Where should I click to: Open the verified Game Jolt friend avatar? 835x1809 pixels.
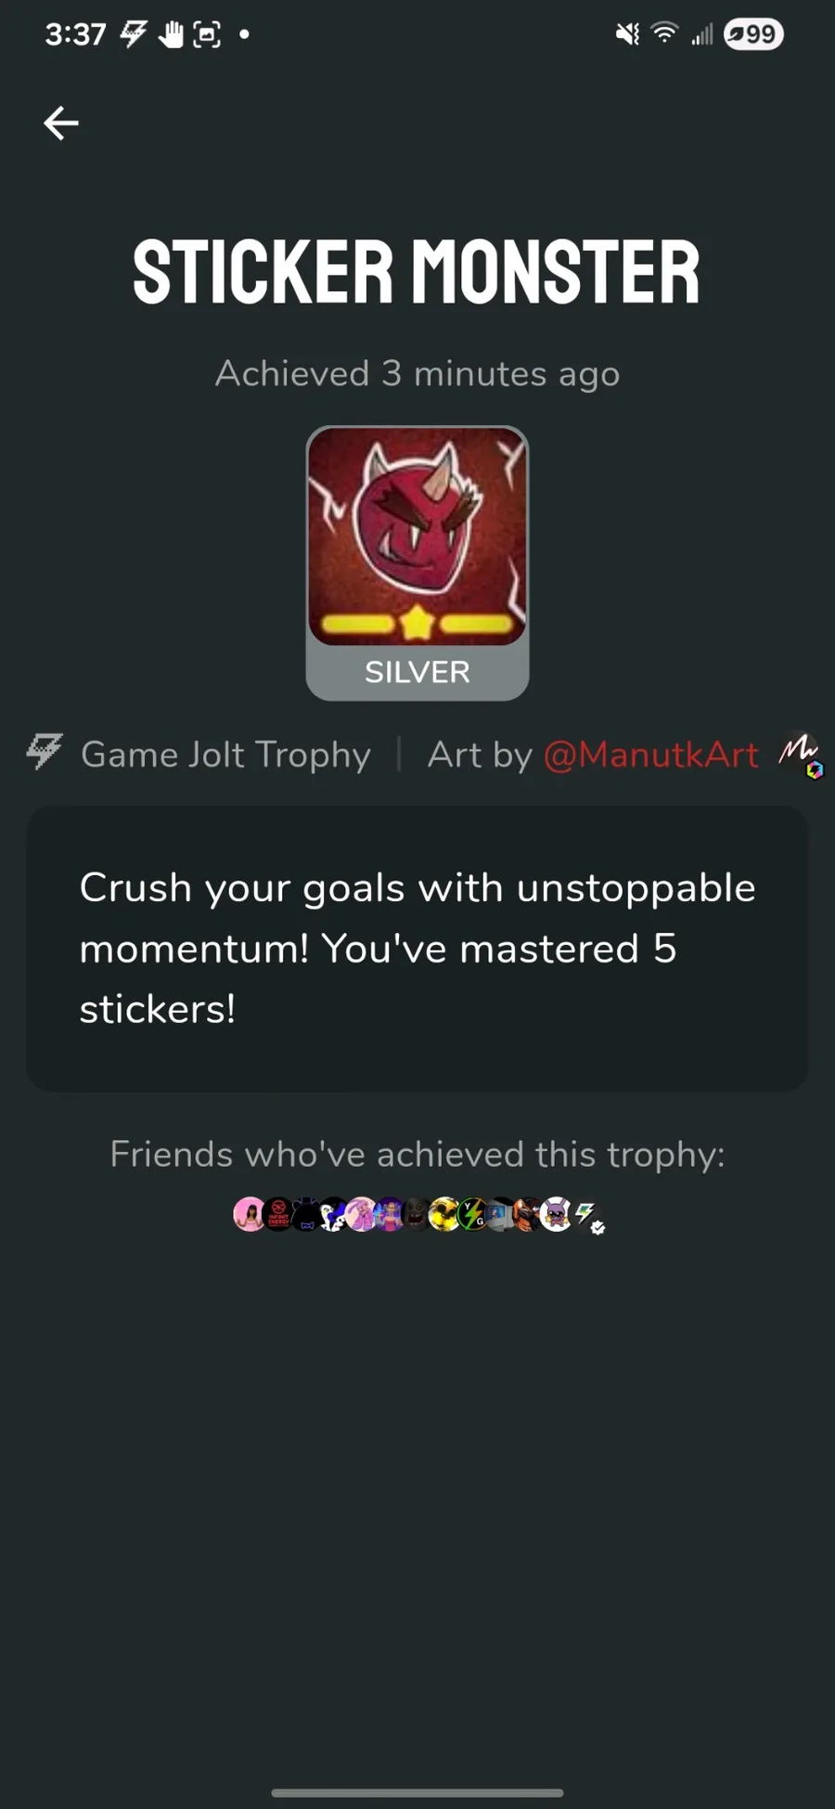point(586,1214)
